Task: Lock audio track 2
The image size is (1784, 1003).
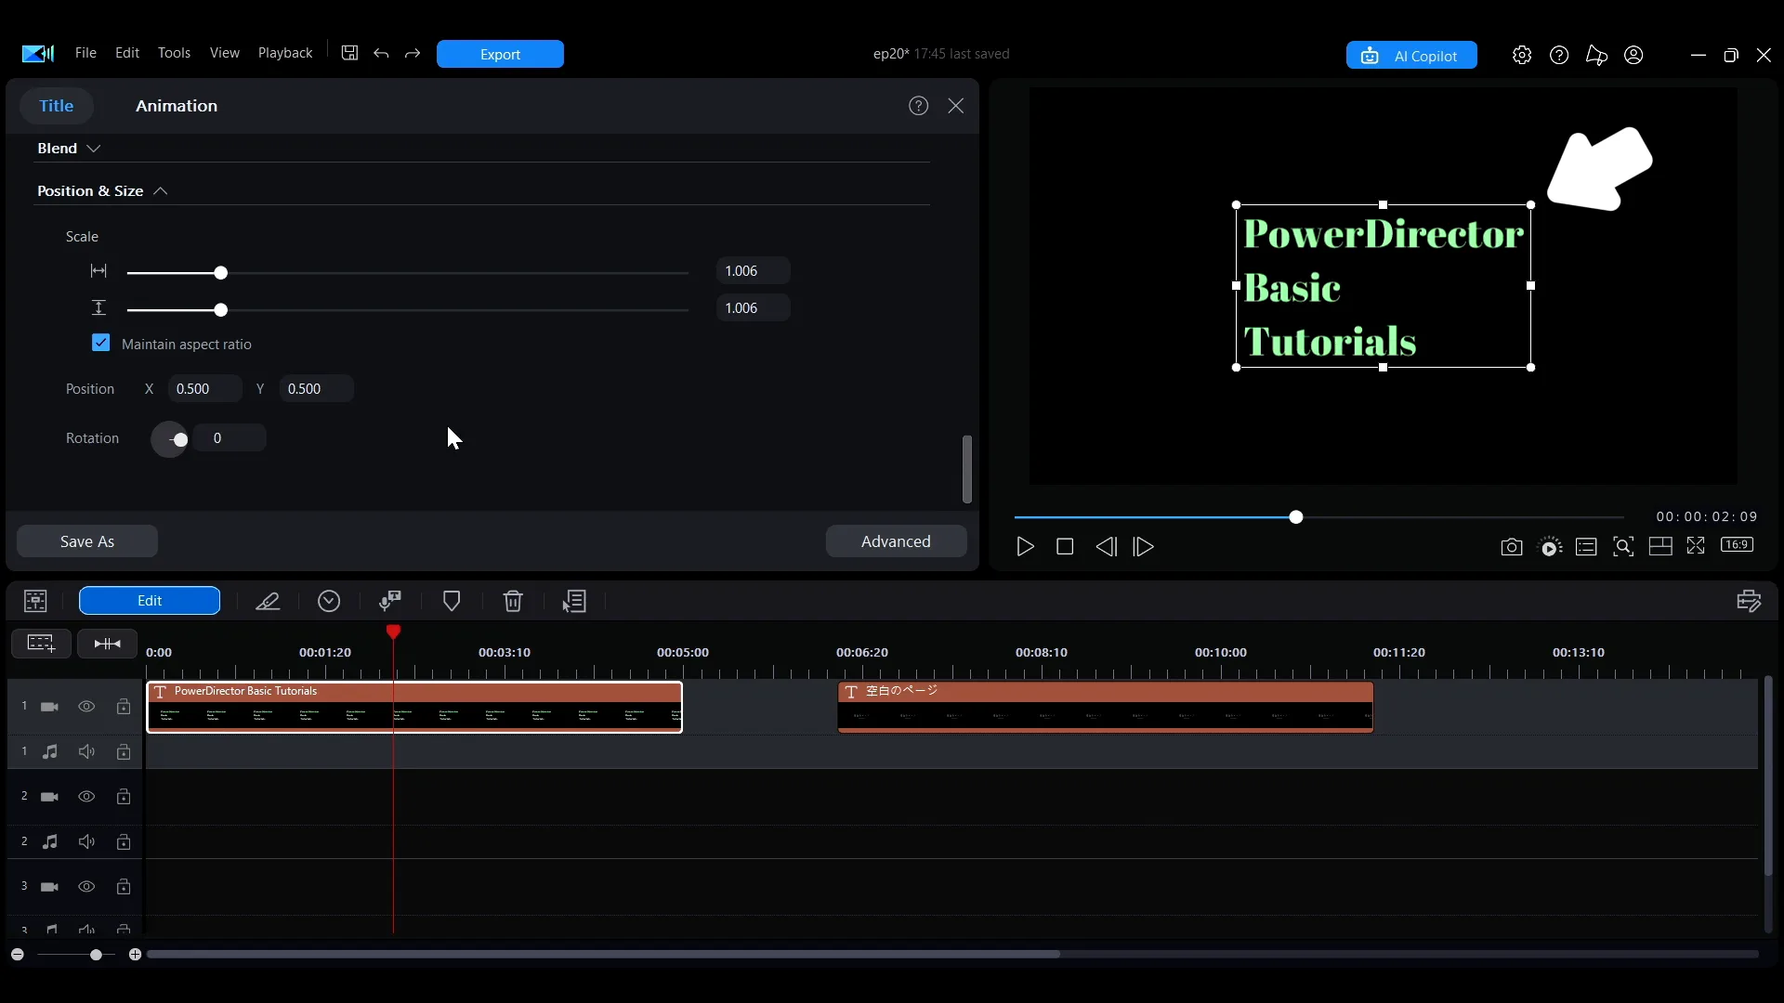Action: (x=124, y=841)
